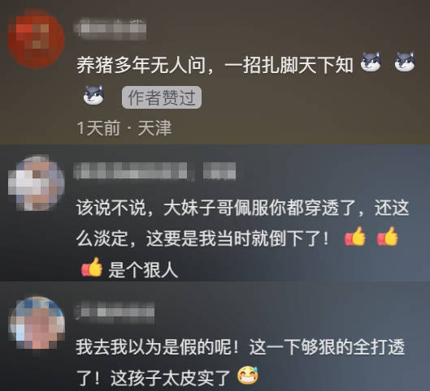Click the second commenter's blurred username
The image size is (430, 391).
133,170
